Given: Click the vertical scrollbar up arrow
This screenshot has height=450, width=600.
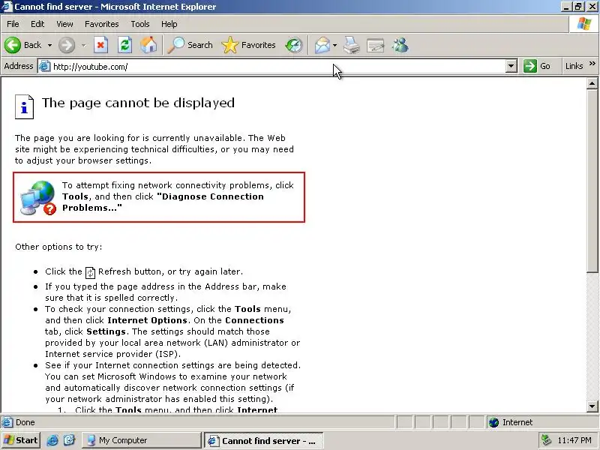Looking at the screenshot, I should coord(592,83).
